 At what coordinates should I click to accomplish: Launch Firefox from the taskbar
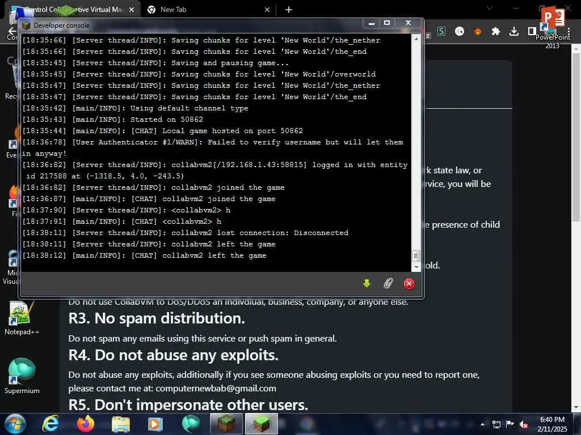pos(85,424)
